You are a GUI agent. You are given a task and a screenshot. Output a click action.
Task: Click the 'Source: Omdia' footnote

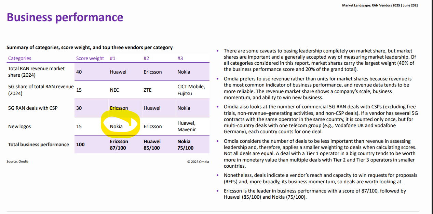(17, 161)
